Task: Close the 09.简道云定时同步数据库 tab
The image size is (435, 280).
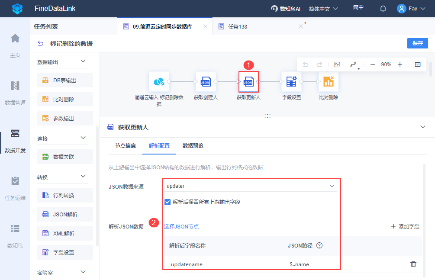Action: click(205, 26)
